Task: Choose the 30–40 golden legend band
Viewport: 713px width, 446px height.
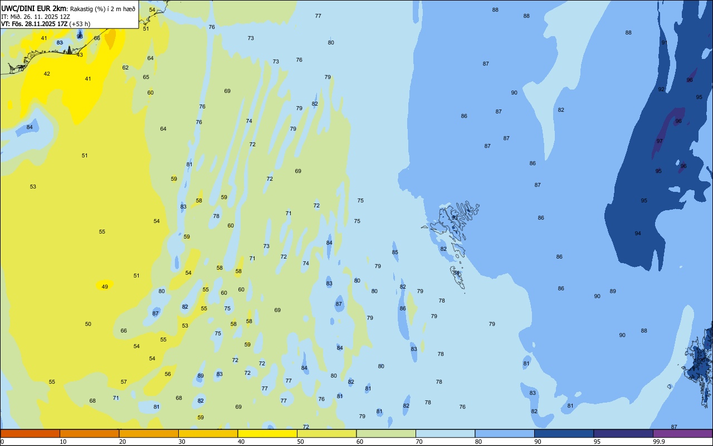Action: (x=208, y=433)
